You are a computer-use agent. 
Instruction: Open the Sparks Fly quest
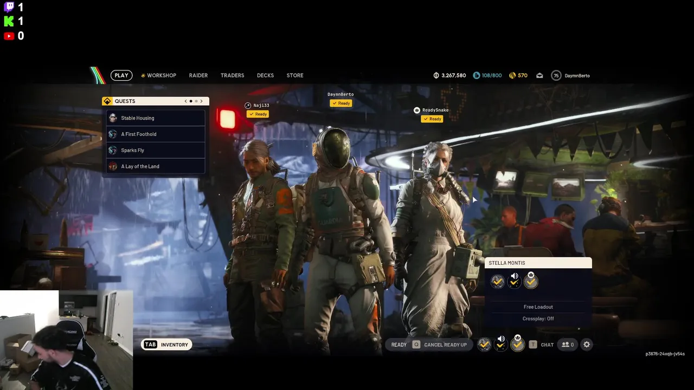[x=156, y=150]
